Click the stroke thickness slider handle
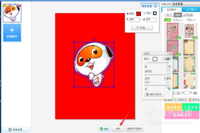Screen dimensions: 200x133 click(146, 63)
